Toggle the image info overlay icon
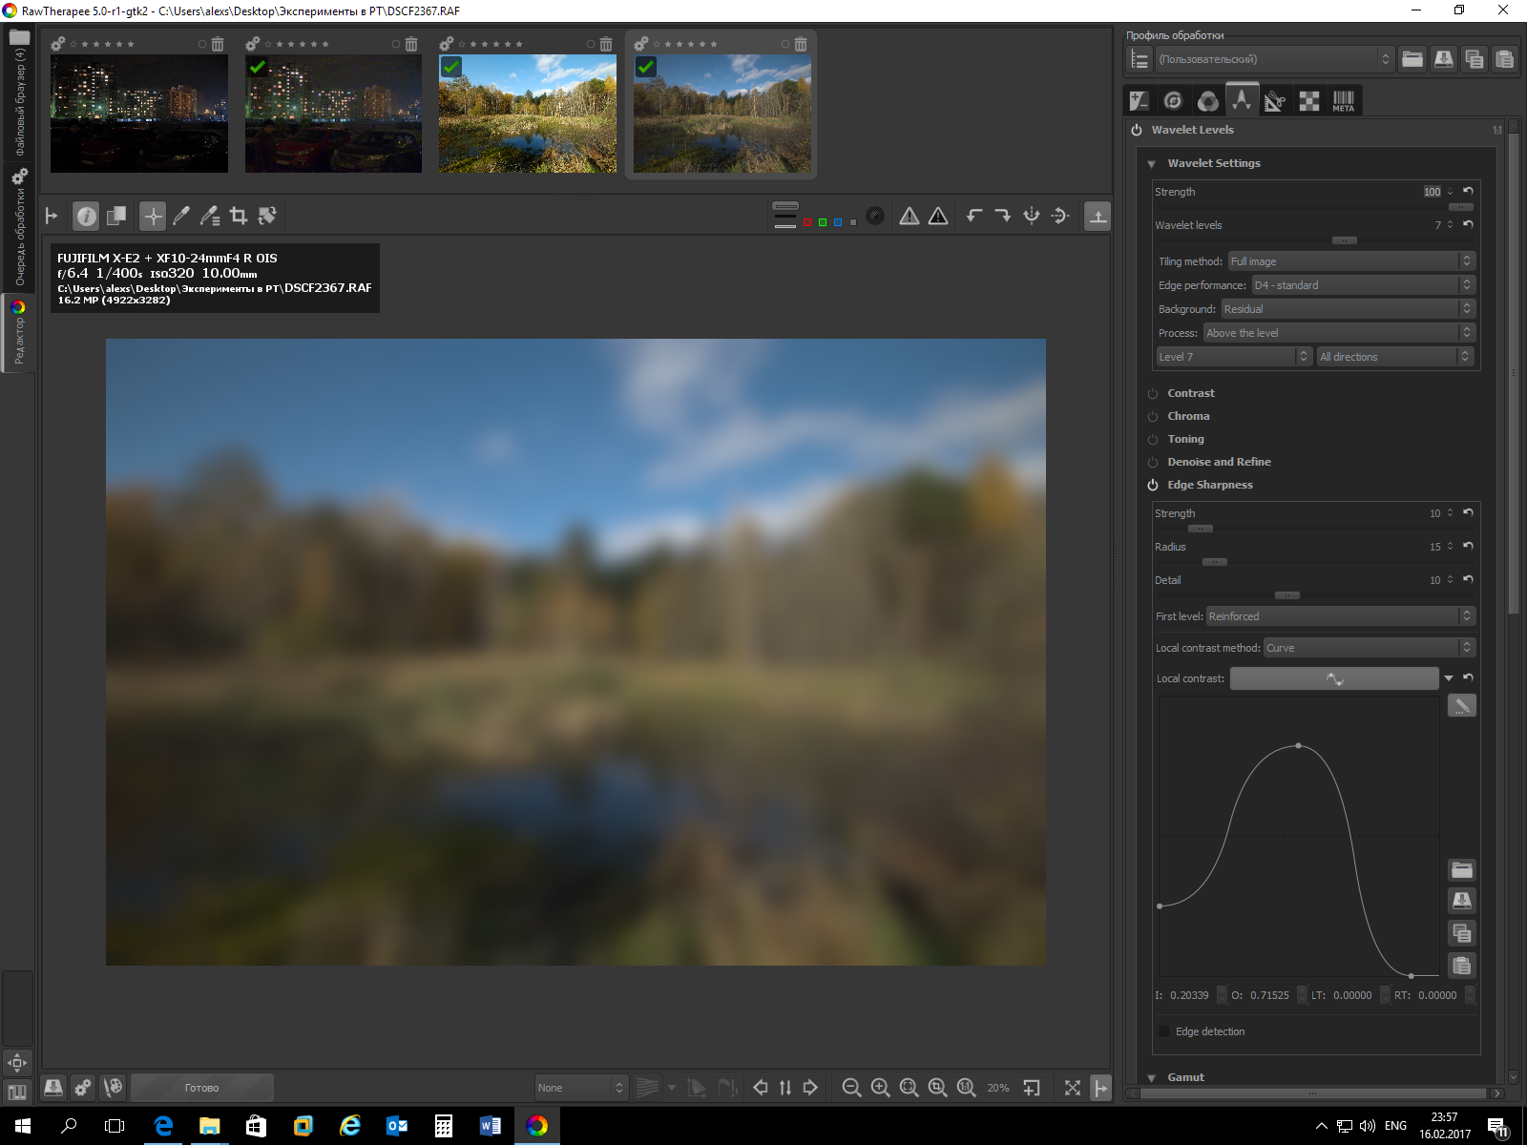 86,217
